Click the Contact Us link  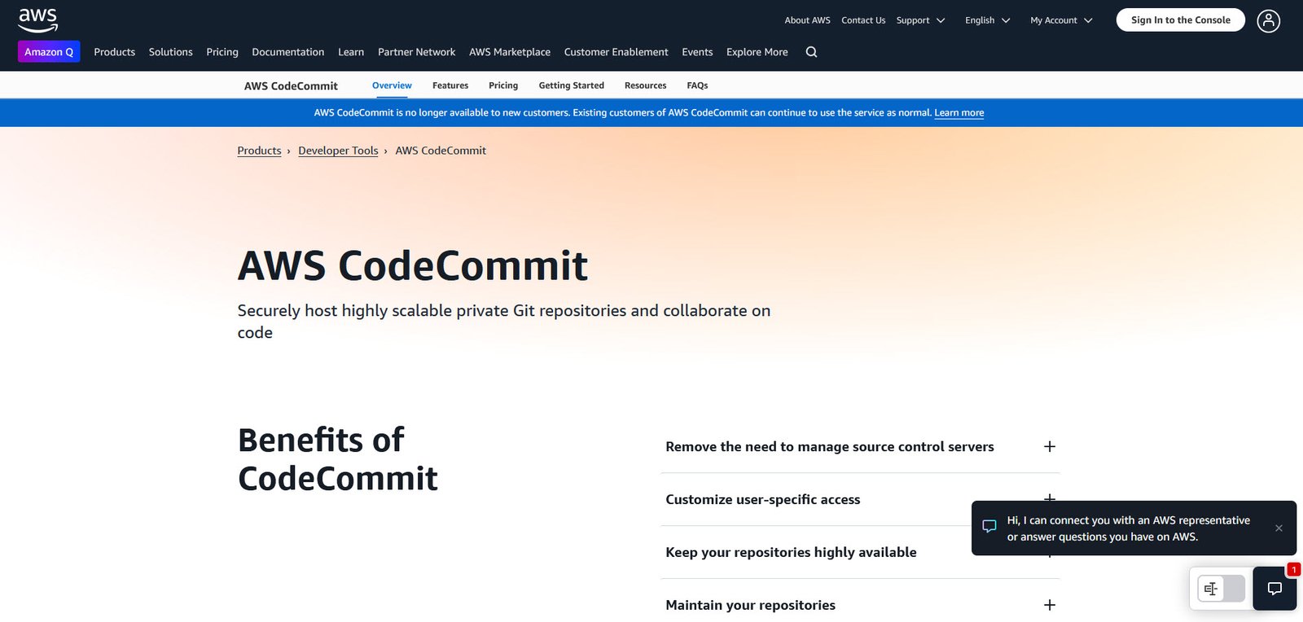tap(863, 20)
